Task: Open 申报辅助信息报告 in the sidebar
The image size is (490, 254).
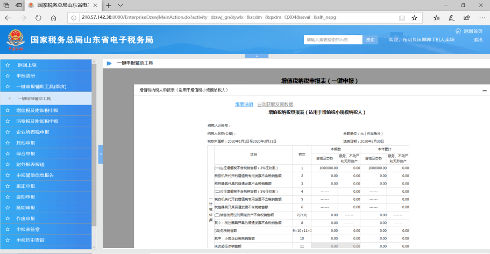Action: click(46, 175)
